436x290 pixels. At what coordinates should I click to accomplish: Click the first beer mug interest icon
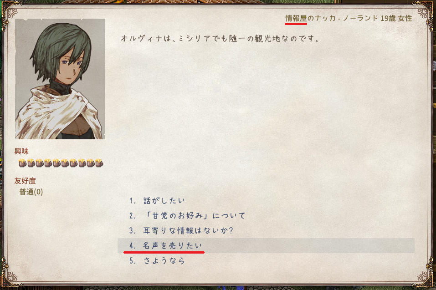pyautogui.click(x=22, y=163)
